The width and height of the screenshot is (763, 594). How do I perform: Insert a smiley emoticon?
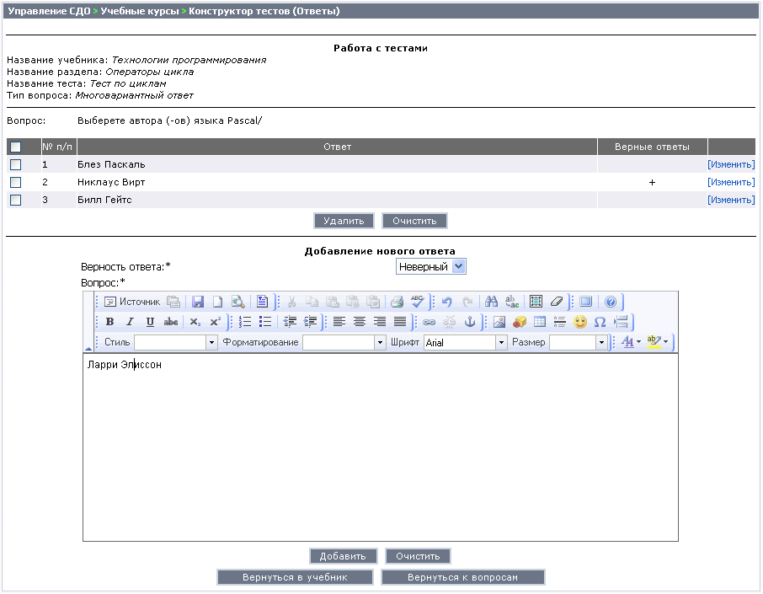(x=580, y=322)
